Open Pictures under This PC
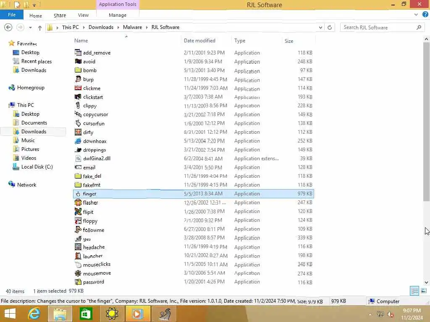This screenshot has height=322, width=430. pyautogui.click(x=30, y=149)
